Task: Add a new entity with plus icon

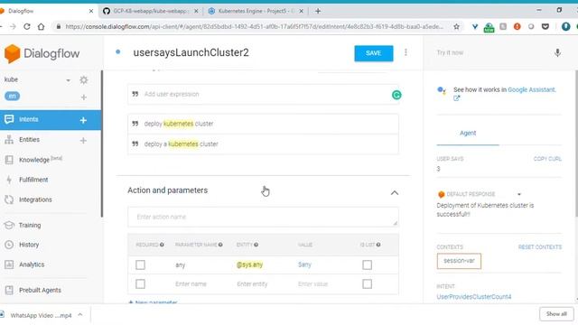Action: (x=83, y=141)
